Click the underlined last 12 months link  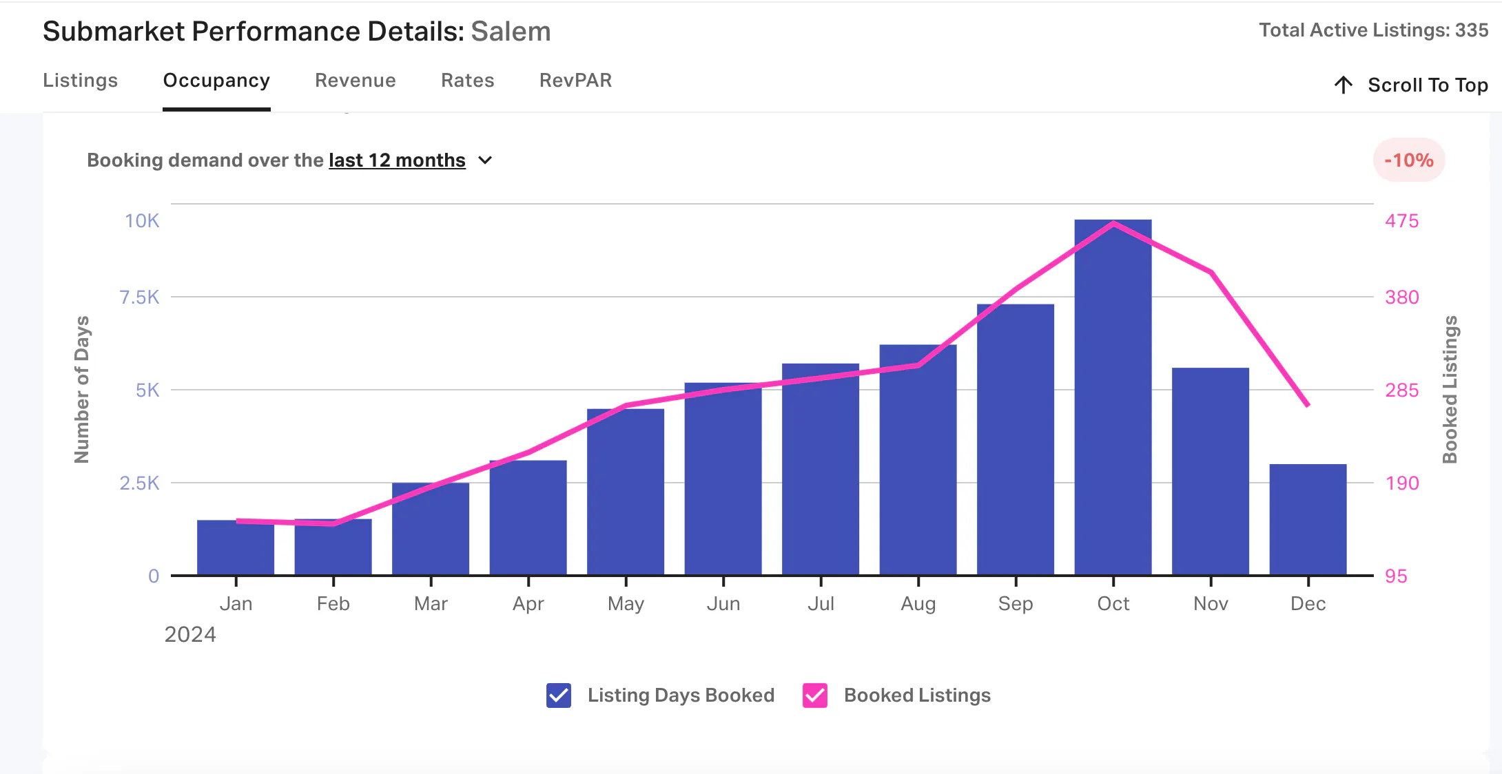[397, 160]
